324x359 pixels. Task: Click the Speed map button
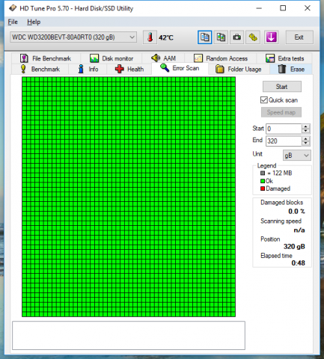281,112
